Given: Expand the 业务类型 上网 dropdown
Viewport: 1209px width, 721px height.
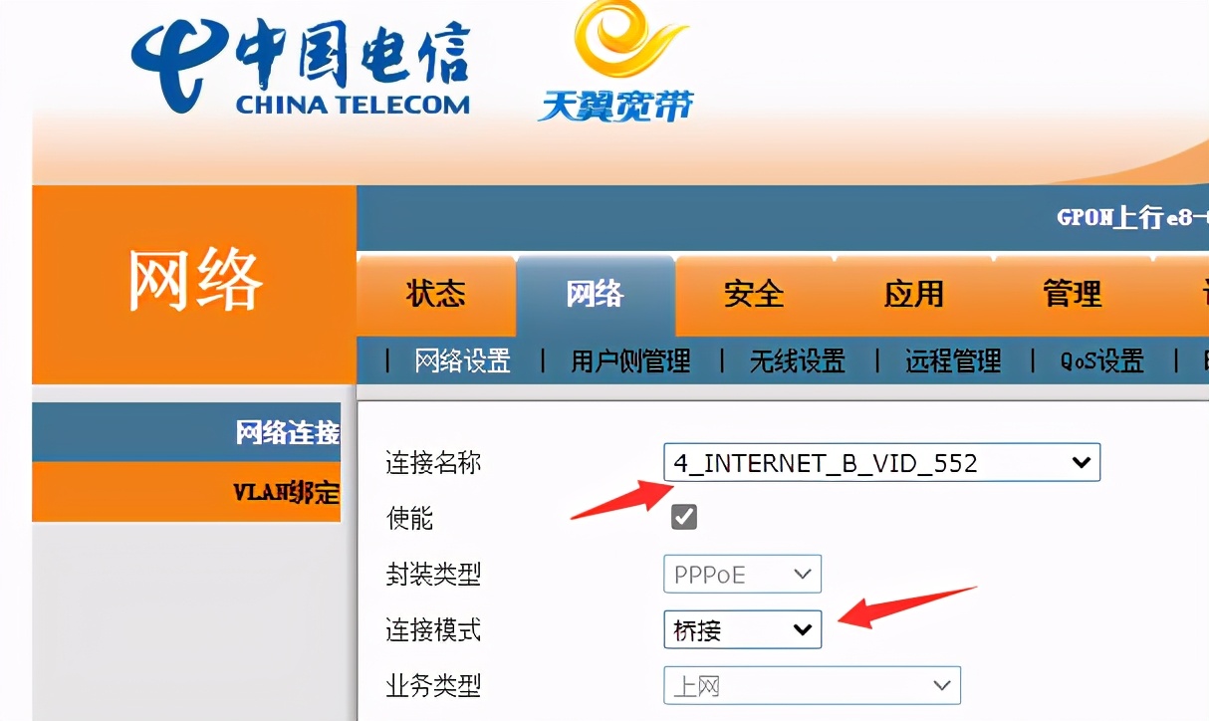Looking at the screenshot, I should coord(813,686).
